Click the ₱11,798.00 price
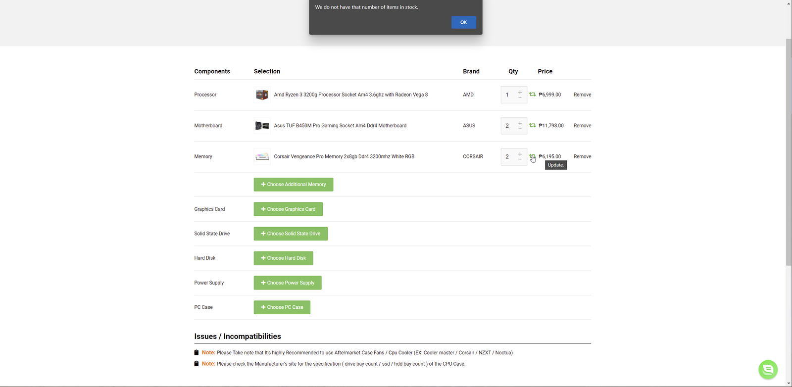 coord(551,126)
